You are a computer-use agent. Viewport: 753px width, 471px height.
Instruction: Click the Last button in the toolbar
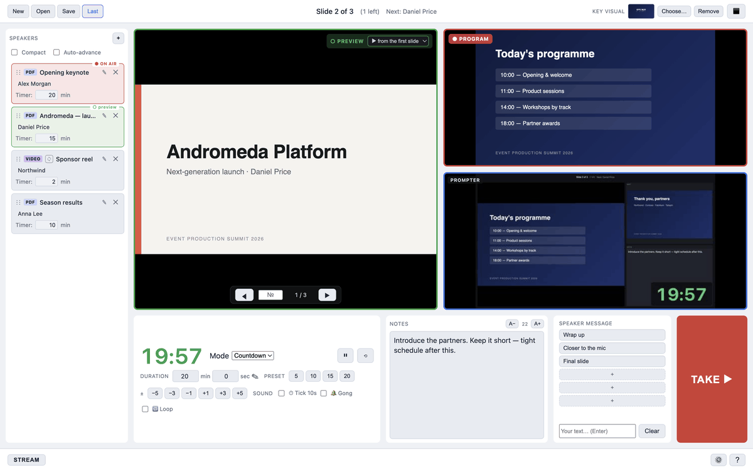(93, 11)
